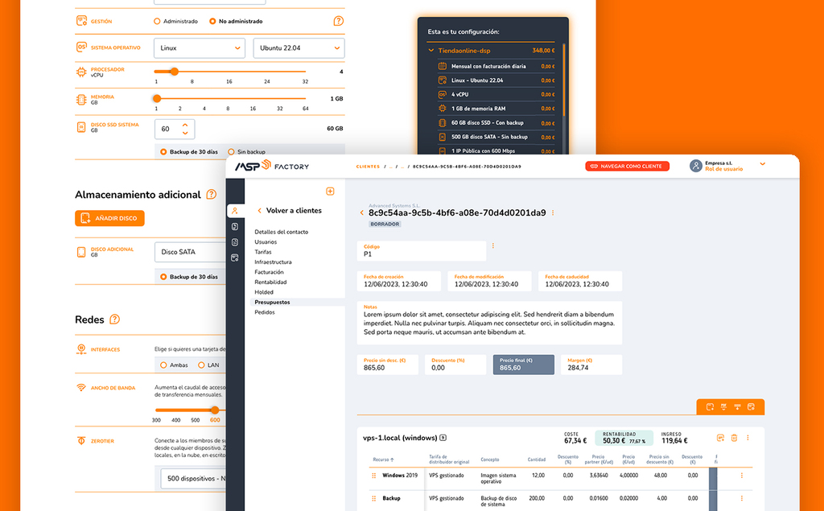
Task: Open the three-dot menu on the Windows 2019 row
Action: pyautogui.click(x=741, y=476)
